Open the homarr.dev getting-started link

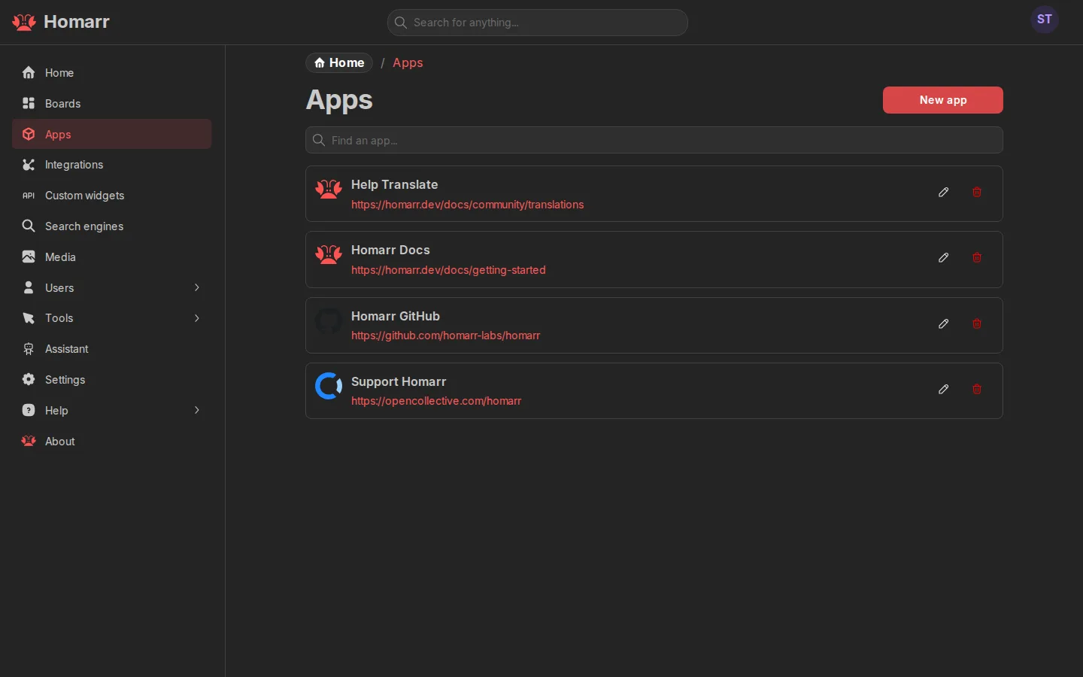448,270
